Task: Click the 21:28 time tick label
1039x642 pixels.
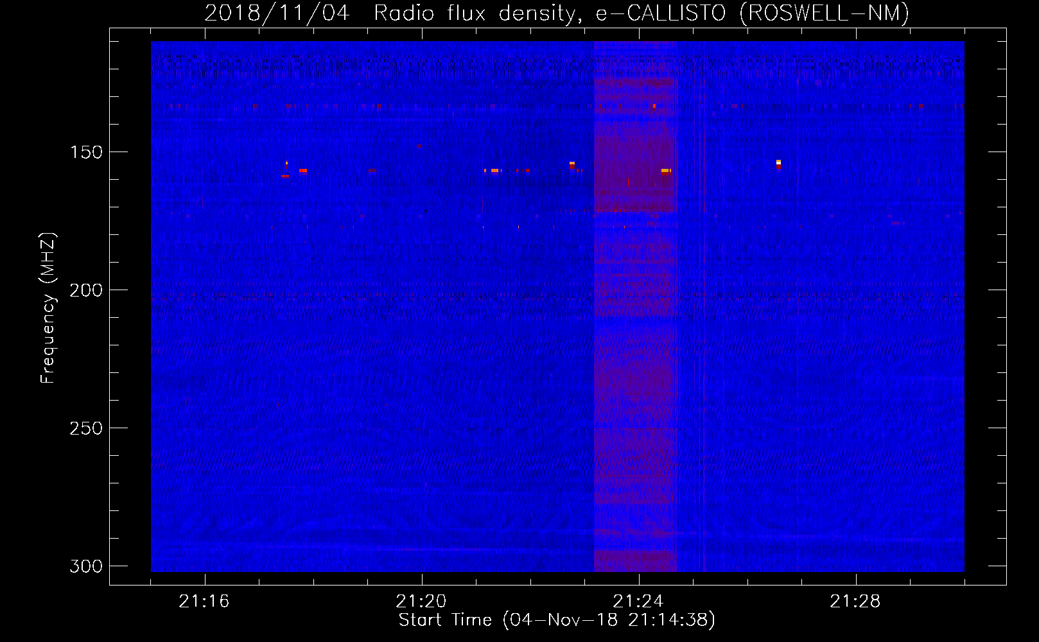Action: coord(855,602)
